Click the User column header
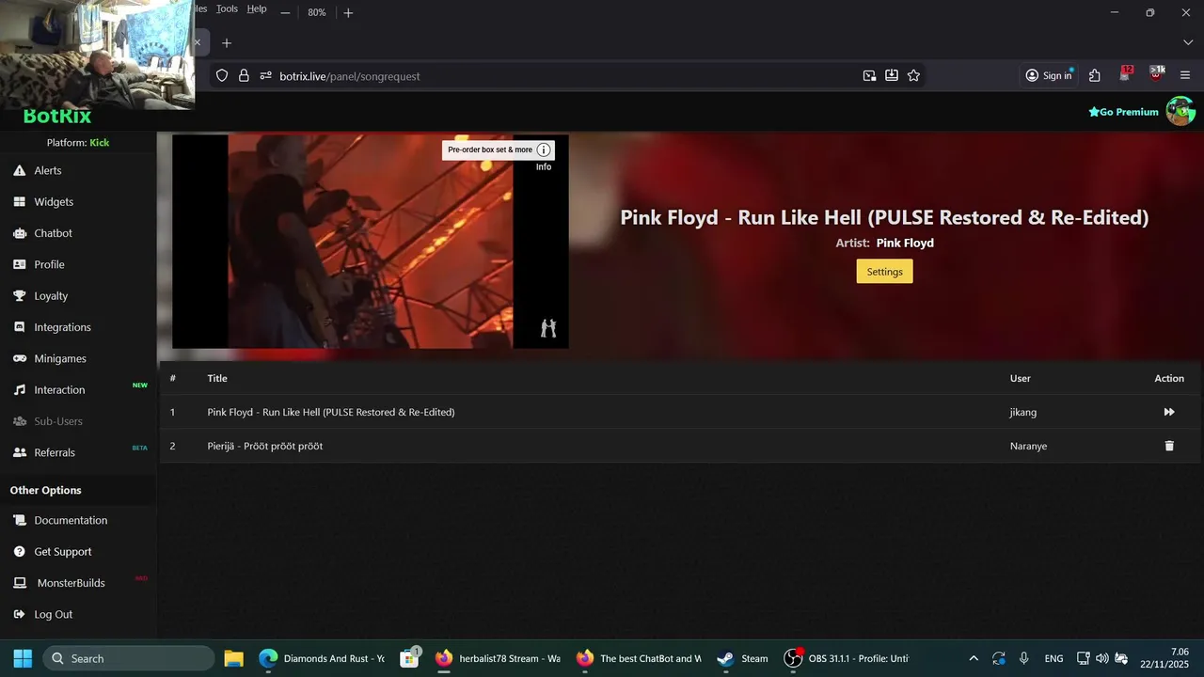The height and width of the screenshot is (677, 1204). click(1021, 378)
